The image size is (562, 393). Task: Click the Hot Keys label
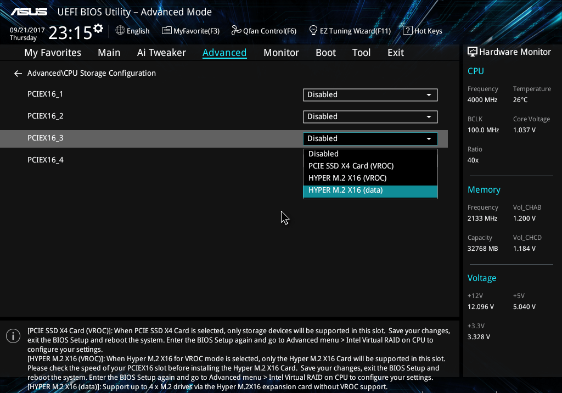[x=428, y=31]
